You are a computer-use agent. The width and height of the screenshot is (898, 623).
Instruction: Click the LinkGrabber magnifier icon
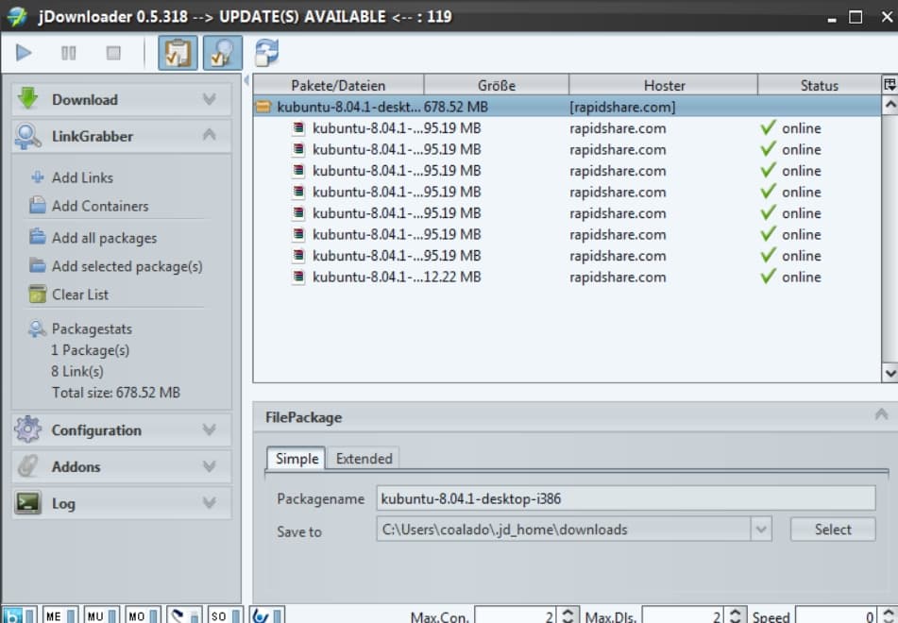[x=27, y=136]
